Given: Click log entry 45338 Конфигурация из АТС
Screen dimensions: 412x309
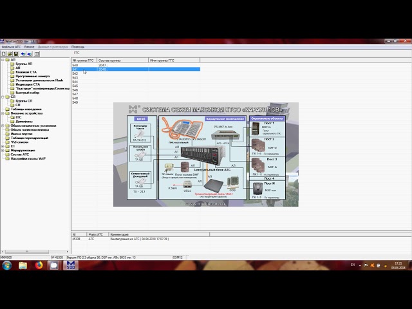Looking at the screenshot, I should click(x=140, y=239).
